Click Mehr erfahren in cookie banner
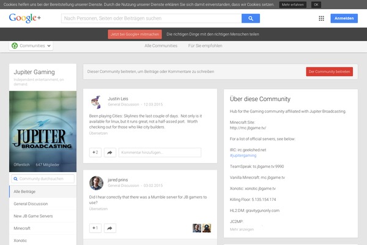 pyautogui.click(x=293, y=5)
